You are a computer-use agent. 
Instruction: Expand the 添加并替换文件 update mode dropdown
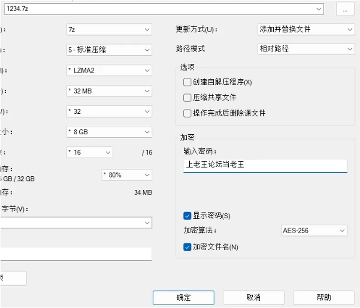click(306, 29)
